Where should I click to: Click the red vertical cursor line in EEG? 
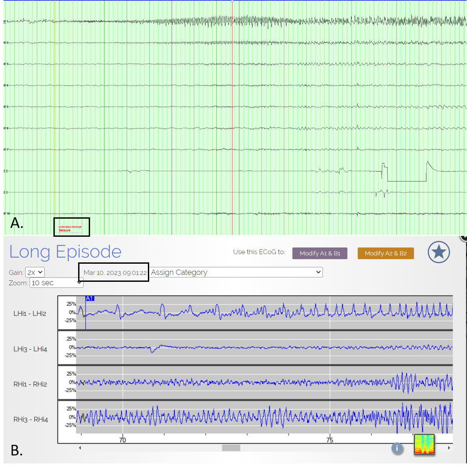(x=232, y=133)
